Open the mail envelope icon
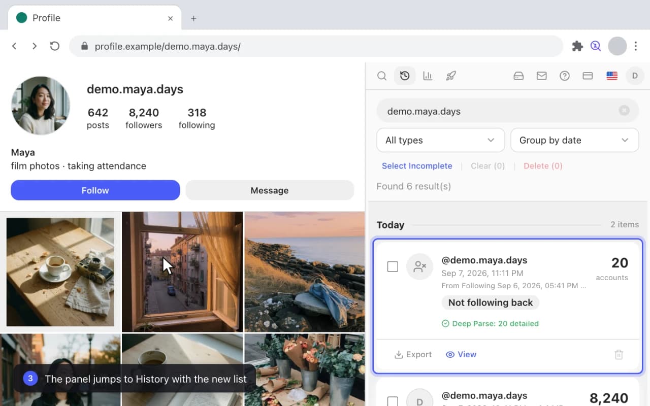Image resolution: width=650 pixels, height=406 pixels. tap(541, 76)
